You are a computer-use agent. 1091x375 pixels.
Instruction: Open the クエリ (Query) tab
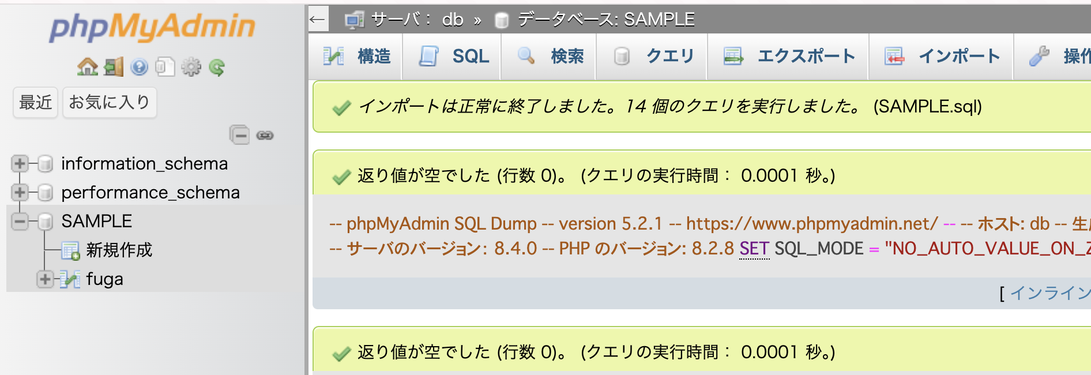[652, 57]
